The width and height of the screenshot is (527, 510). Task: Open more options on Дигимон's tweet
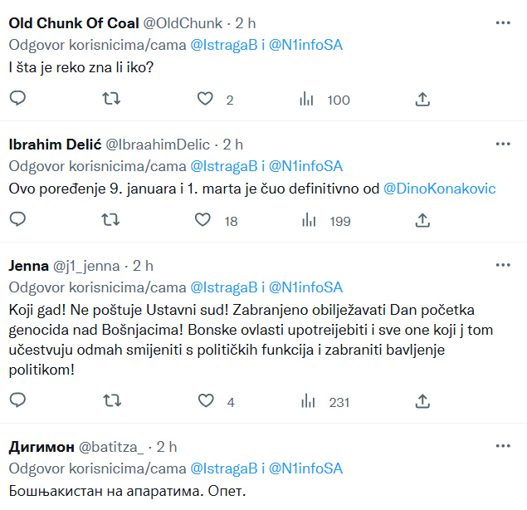(503, 446)
